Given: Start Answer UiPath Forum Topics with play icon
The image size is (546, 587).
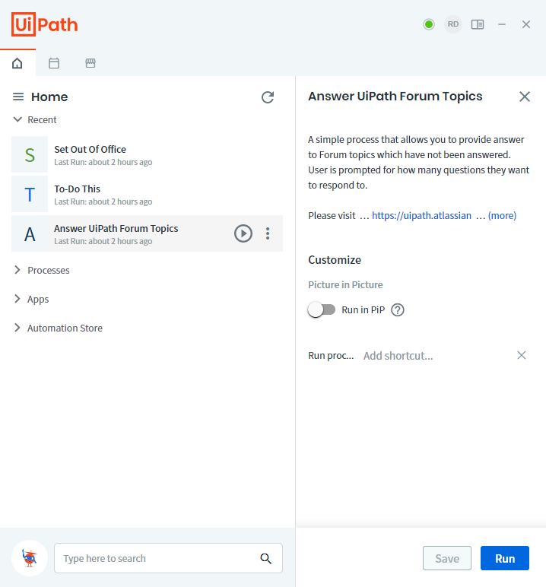Looking at the screenshot, I should point(243,233).
